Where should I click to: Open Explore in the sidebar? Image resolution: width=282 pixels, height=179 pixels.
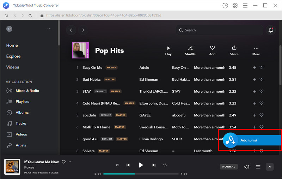click(x=13, y=56)
